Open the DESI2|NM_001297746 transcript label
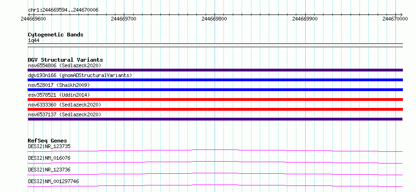 pyautogui.click(x=53, y=181)
